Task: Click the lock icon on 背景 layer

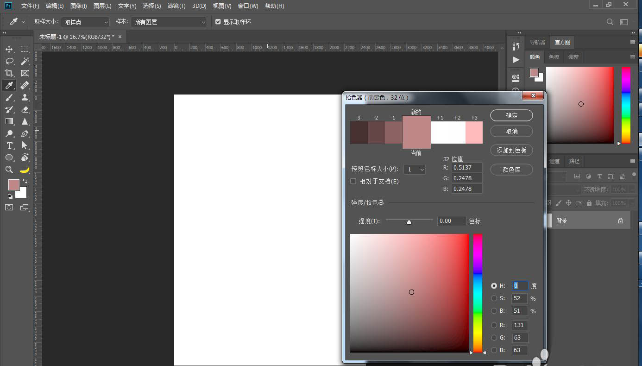Action: [x=621, y=221]
